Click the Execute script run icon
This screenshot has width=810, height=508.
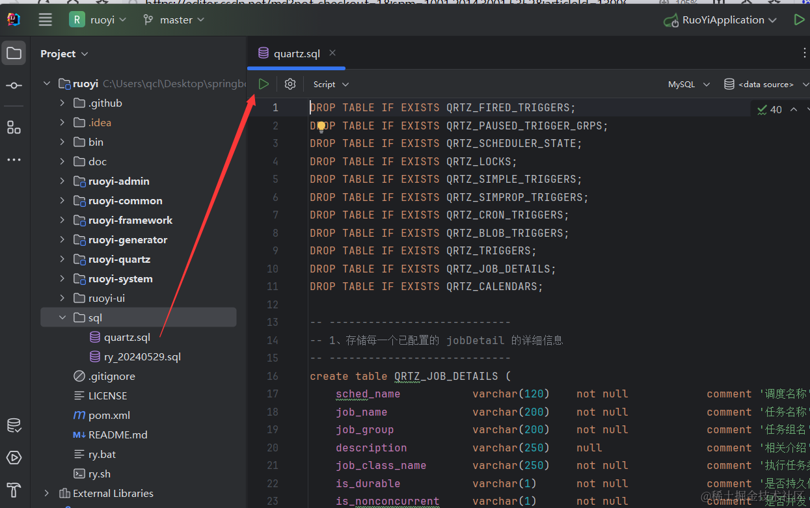pyautogui.click(x=263, y=84)
